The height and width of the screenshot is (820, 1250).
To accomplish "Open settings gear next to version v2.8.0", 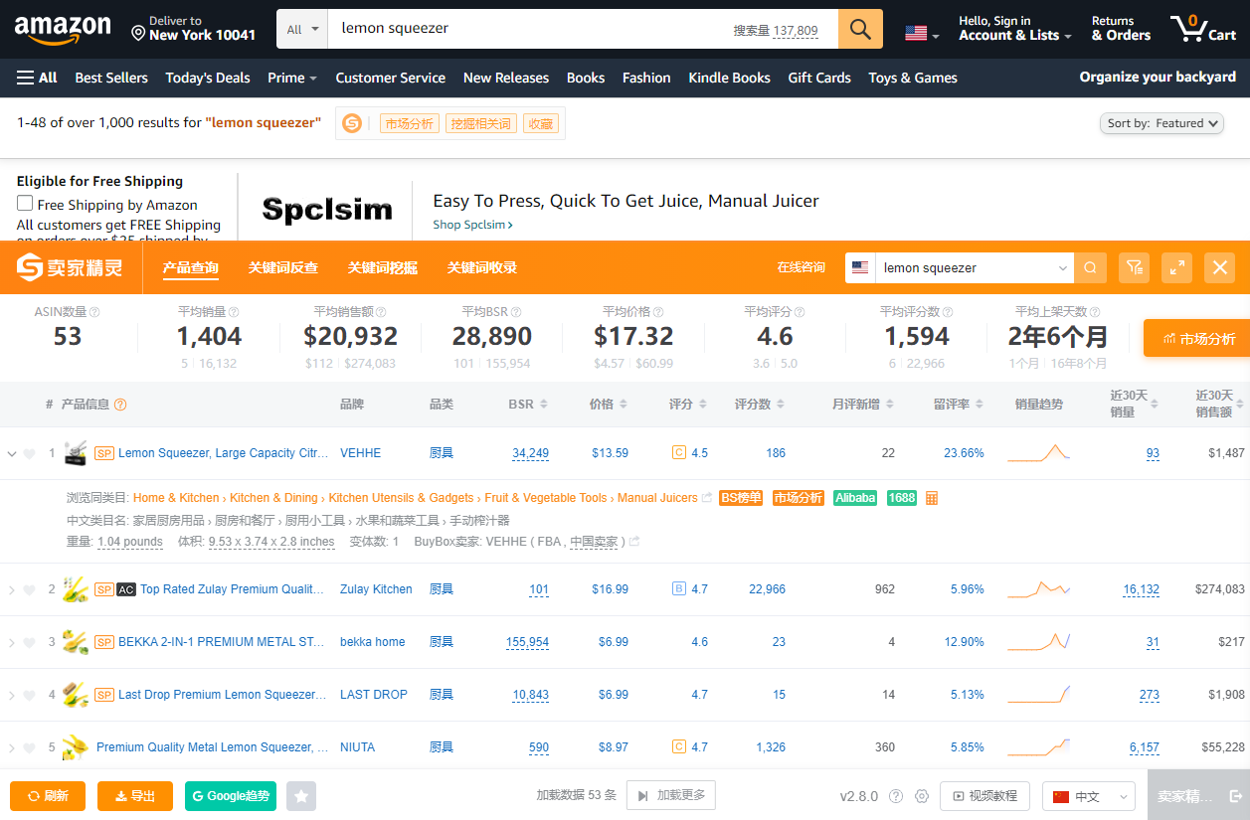I will [922, 796].
